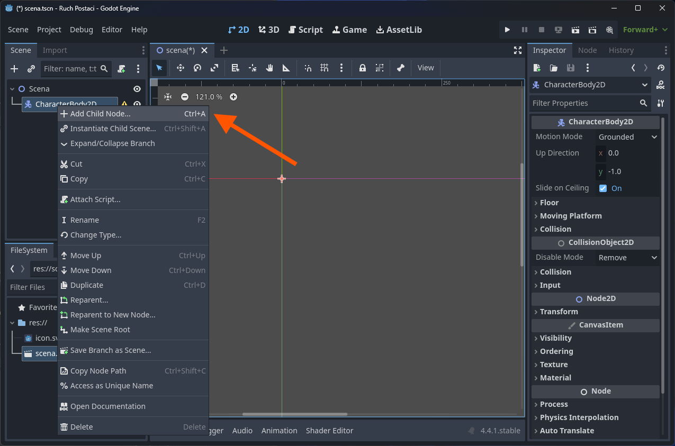Select Change Type in context menu
675x446 pixels.
[x=133, y=235]
